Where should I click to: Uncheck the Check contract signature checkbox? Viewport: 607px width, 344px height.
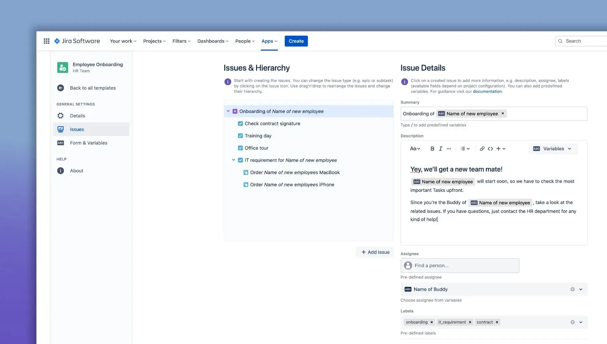point(240,123)
